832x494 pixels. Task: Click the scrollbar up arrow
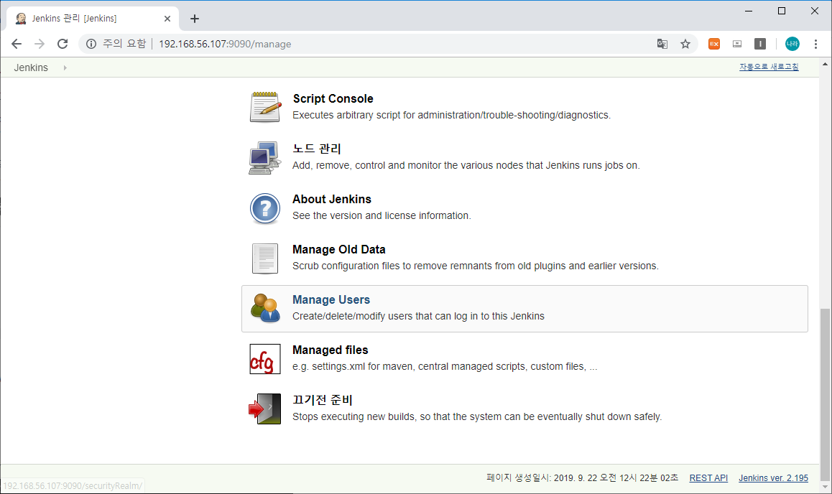pos(825,64)
